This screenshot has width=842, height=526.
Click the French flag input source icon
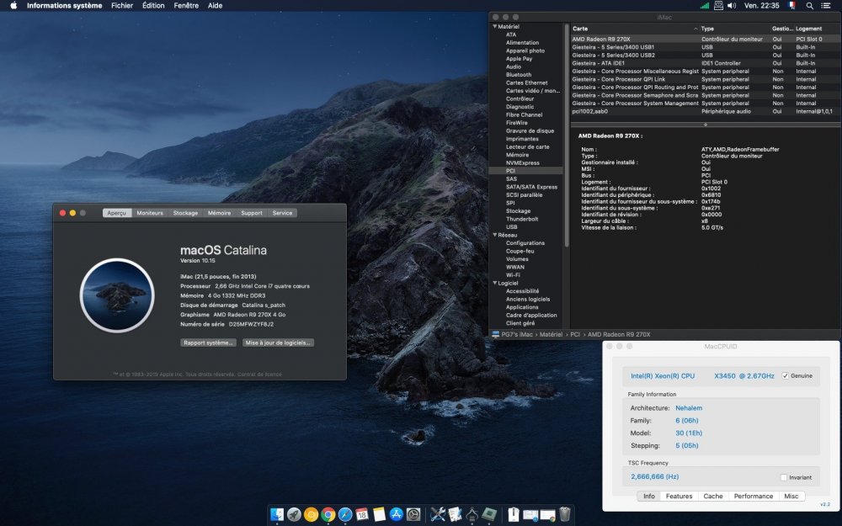[791, 5]
